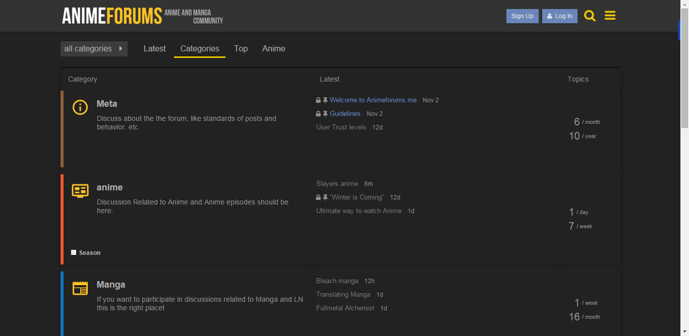Click the AnimeForums site logo
Viewport: 689px width, 336px height.
pos(143,16)
